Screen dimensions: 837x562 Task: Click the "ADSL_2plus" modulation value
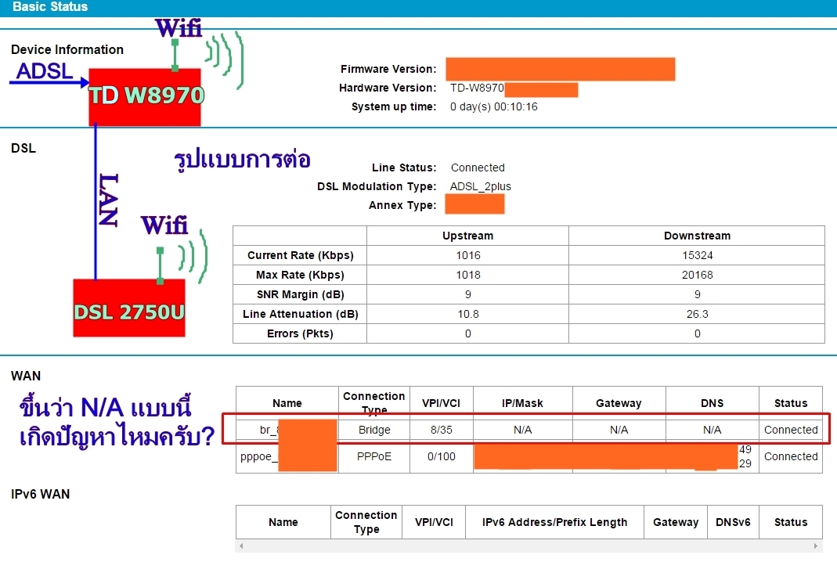[481, 186]
